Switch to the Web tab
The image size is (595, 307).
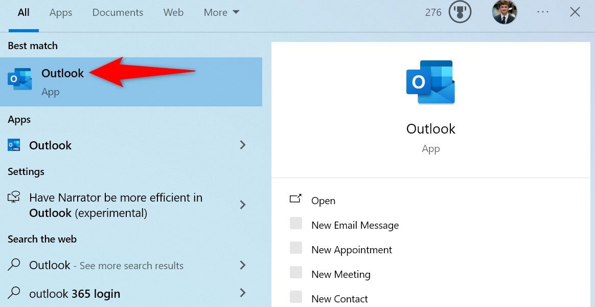coord(173,12)
